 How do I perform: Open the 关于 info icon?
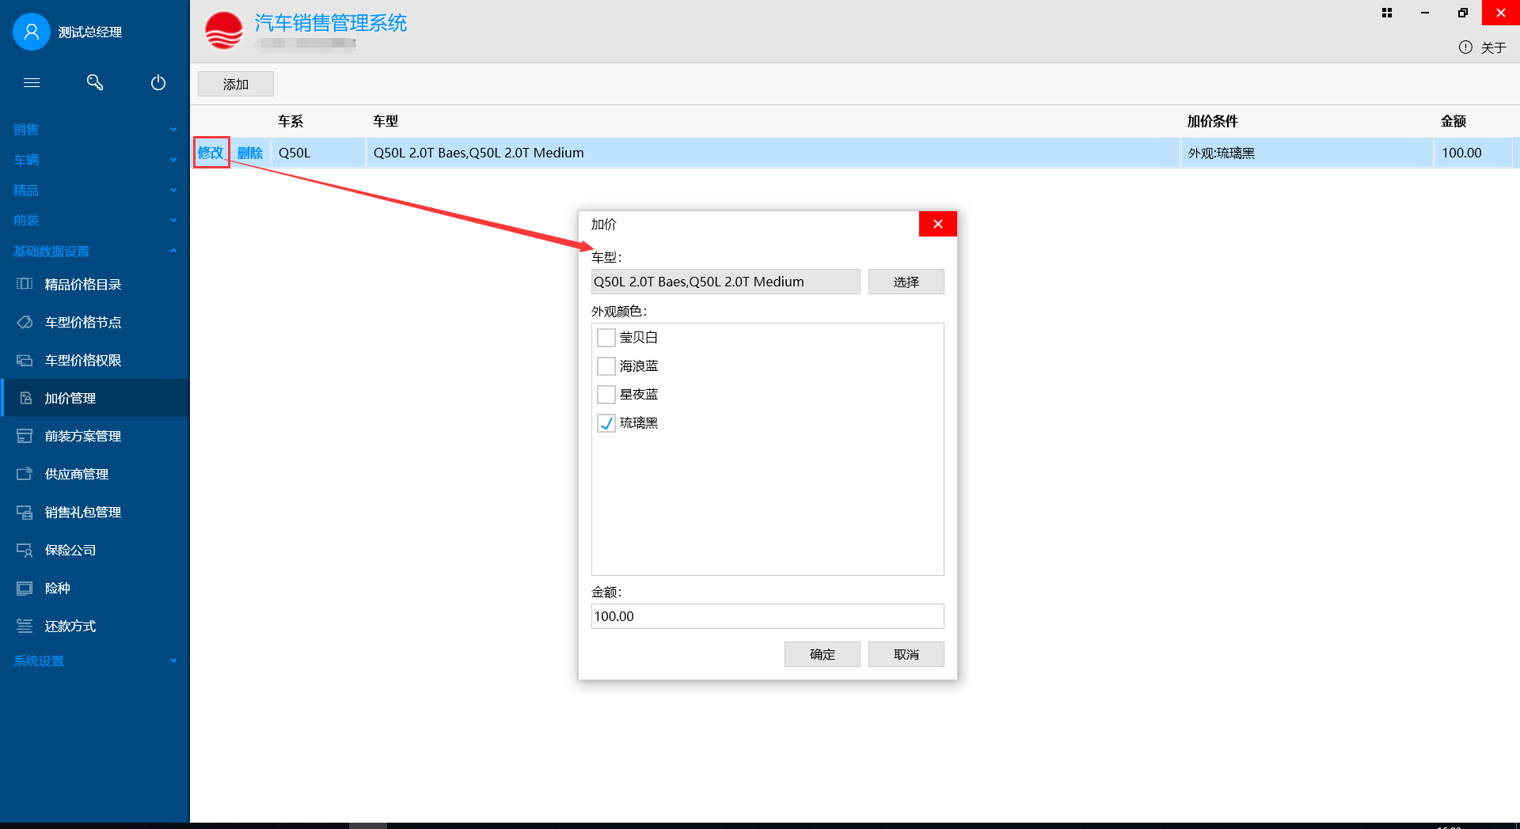[x=1465, y=47]
